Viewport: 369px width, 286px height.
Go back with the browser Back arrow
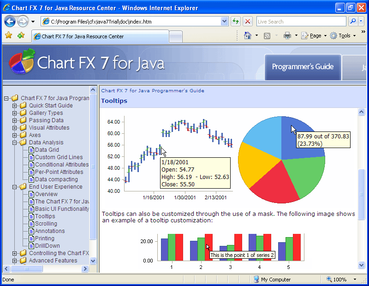click(x=10, y=22)
